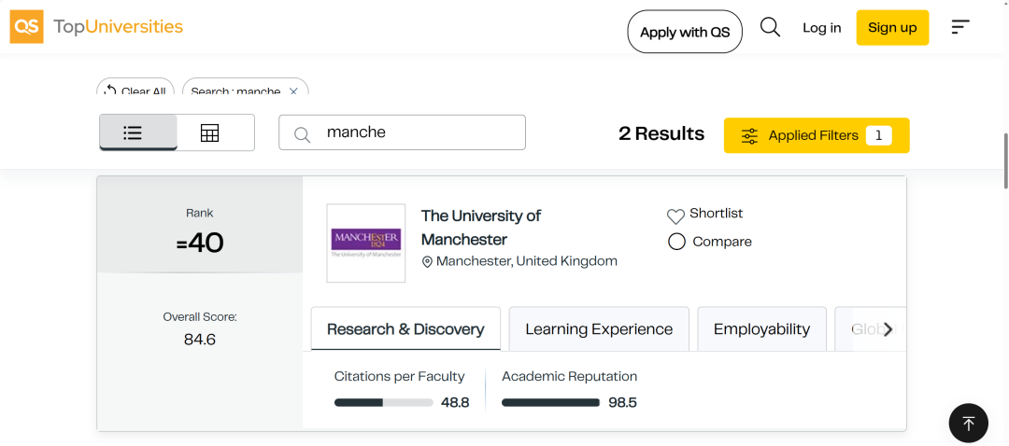Expand more tabs with right chevron
1009x446 pixels.
(x=888, y=329)
